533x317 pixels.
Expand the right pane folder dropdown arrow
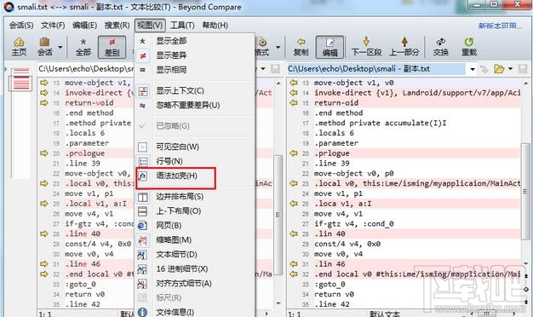pyautogui.click(x=510, y=69)
